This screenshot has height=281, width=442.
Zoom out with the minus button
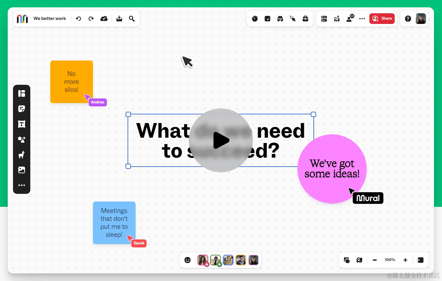coord(375,260)
